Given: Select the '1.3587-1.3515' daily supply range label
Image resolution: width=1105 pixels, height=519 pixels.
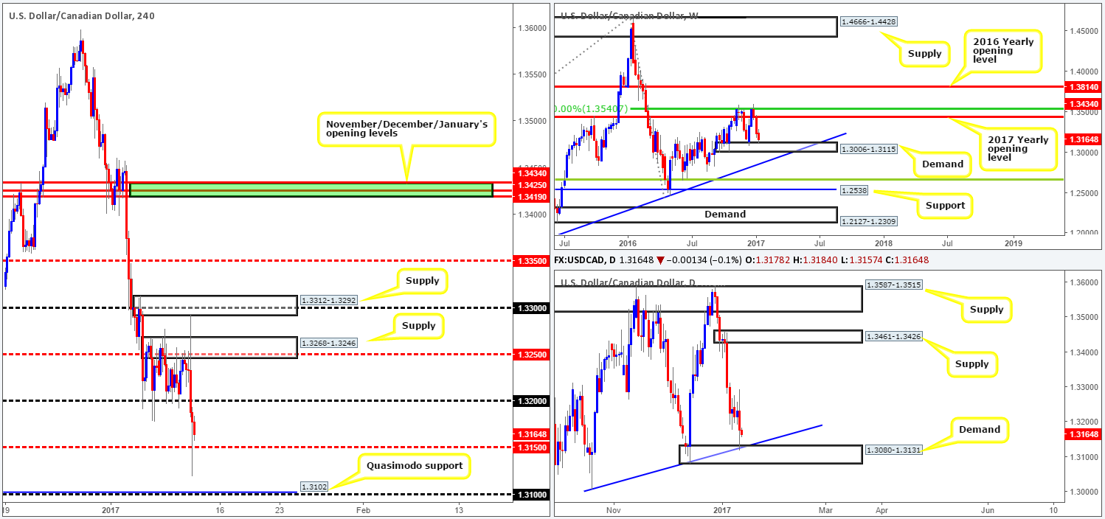Looking at the screenshot, I should pyautogui.click(x=894, y=285).
